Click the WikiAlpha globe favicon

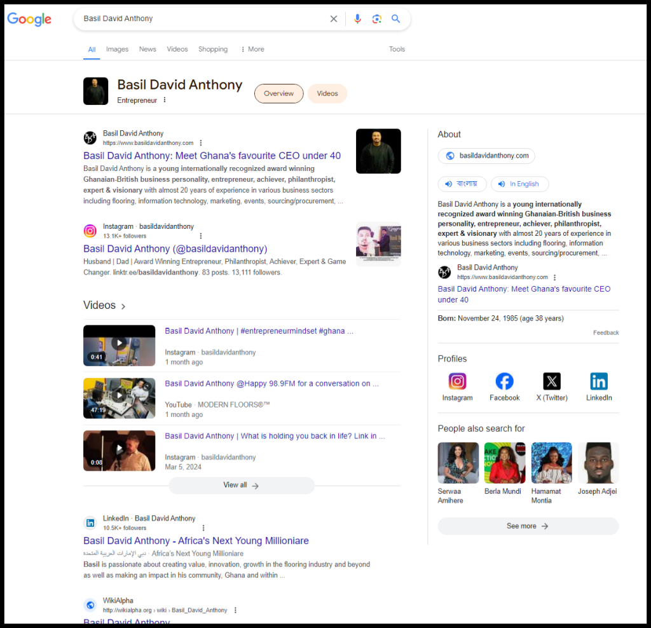(x=90, y=605)
